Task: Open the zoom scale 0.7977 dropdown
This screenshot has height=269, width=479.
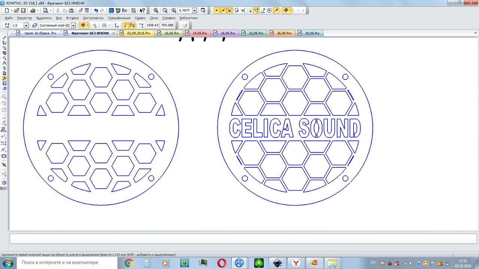Action: [x=195, y=10]
